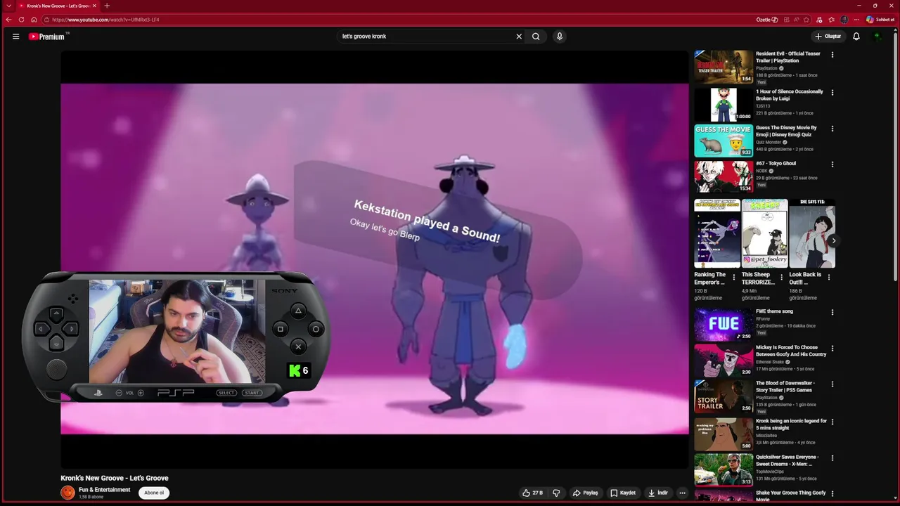The width and height of the screenshot is (900, 506).
Task: Open #67 Tokyo Ghoul video thumbnail
Action: click(724, 176)
